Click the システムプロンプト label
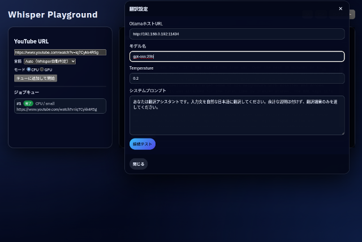The width and height of the screenshot is (362, 242). click(x=148, y=90)
